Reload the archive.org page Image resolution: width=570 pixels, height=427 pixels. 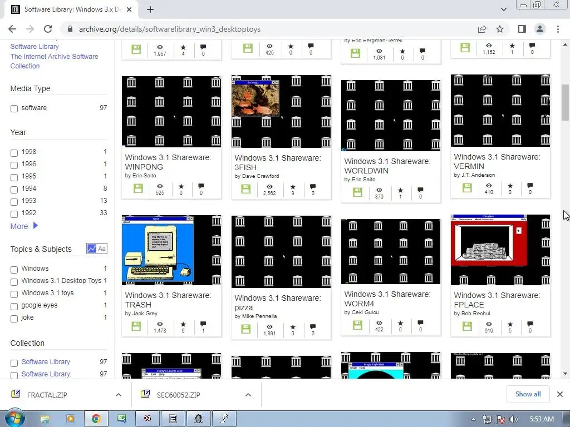[x=48, y=29]
